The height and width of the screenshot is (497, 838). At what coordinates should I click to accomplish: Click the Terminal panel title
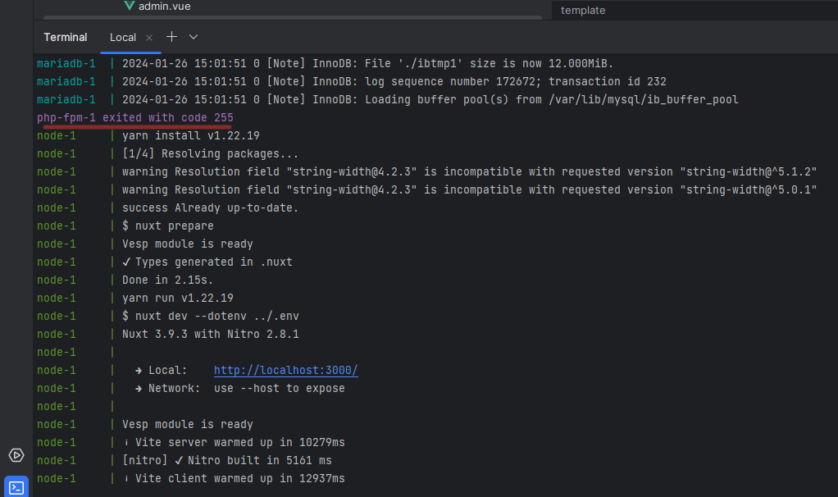tap(66, 38)
